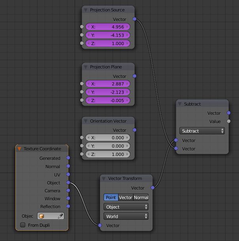Click the cube object icon in field
Screen dimensions: 239x241
[41, 216]
